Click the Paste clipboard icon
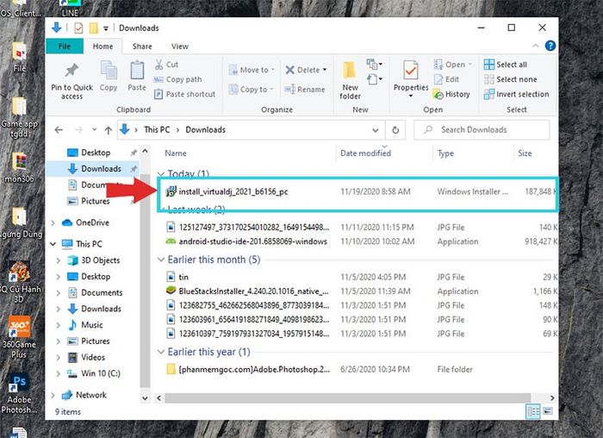The width and height of the screenshot is (603, 438). coord(137,71)
